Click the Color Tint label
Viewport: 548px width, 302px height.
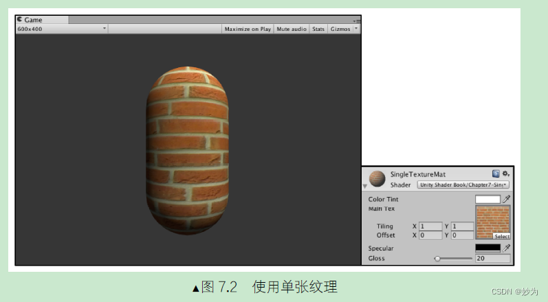click(x=383, y=199)
